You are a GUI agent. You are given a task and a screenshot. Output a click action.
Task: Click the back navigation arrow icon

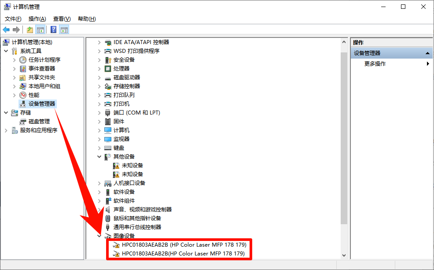point(6,29)
